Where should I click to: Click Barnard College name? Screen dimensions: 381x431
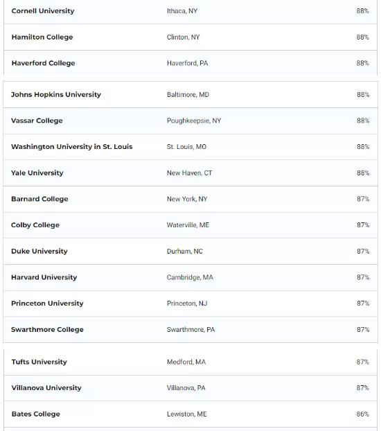pos(39,199)
